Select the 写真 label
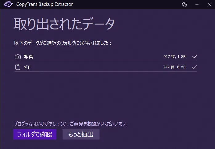Viewport: 215px width, 149px height. point(28,57)
